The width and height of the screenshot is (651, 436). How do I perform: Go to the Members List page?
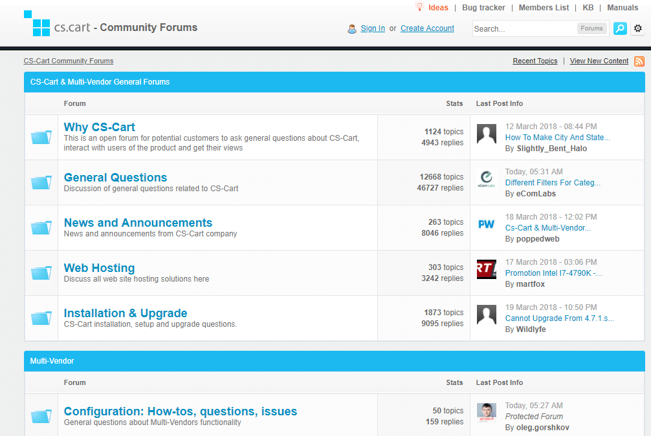coord(544,8)
